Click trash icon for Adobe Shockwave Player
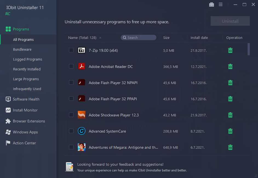258x178 pixels. pyautogui.click(x=230, y=115)
